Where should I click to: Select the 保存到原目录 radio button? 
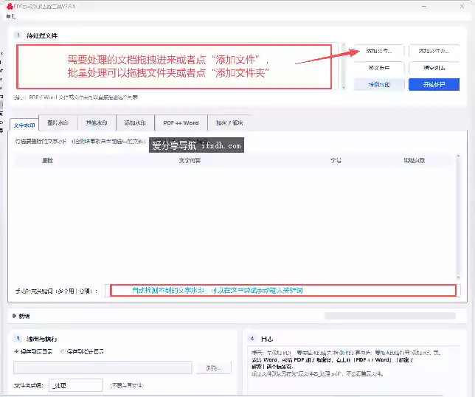(x=33, y=351)
